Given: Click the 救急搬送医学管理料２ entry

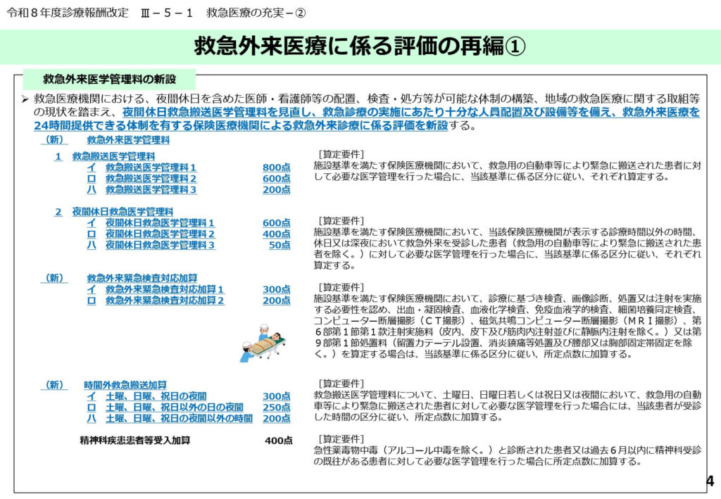Looking at the screenshot, I should click(151, 178).
